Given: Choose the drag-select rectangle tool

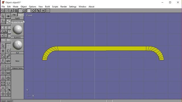Looking at the screenshot, I should pos(8,46).
